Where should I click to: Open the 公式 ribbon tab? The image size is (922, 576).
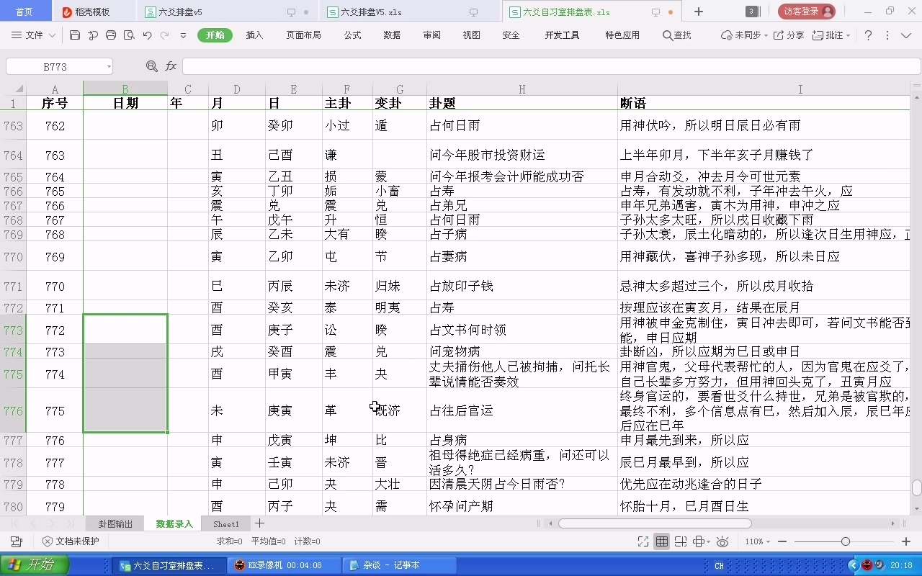(352, 35)
